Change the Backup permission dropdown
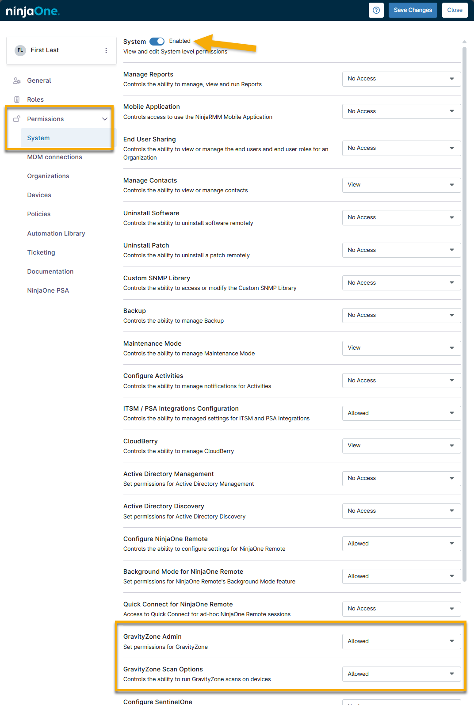 [x=401, y=315]
